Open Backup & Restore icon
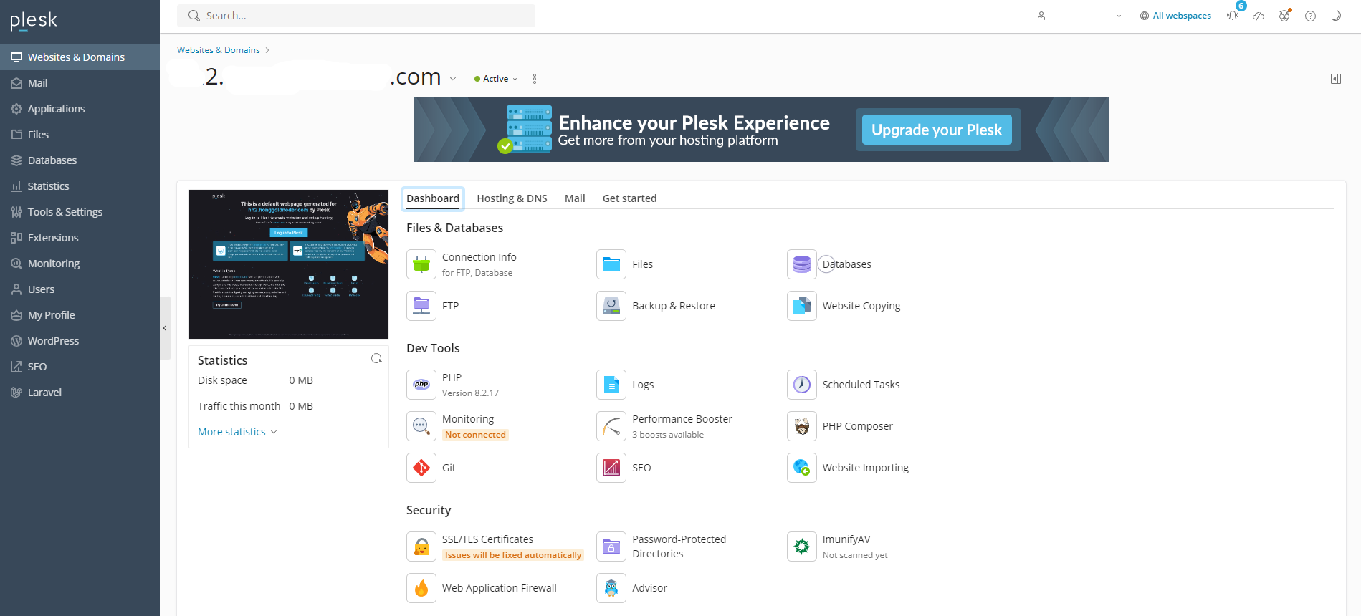 pyautogui.click(x=611, y=306)
